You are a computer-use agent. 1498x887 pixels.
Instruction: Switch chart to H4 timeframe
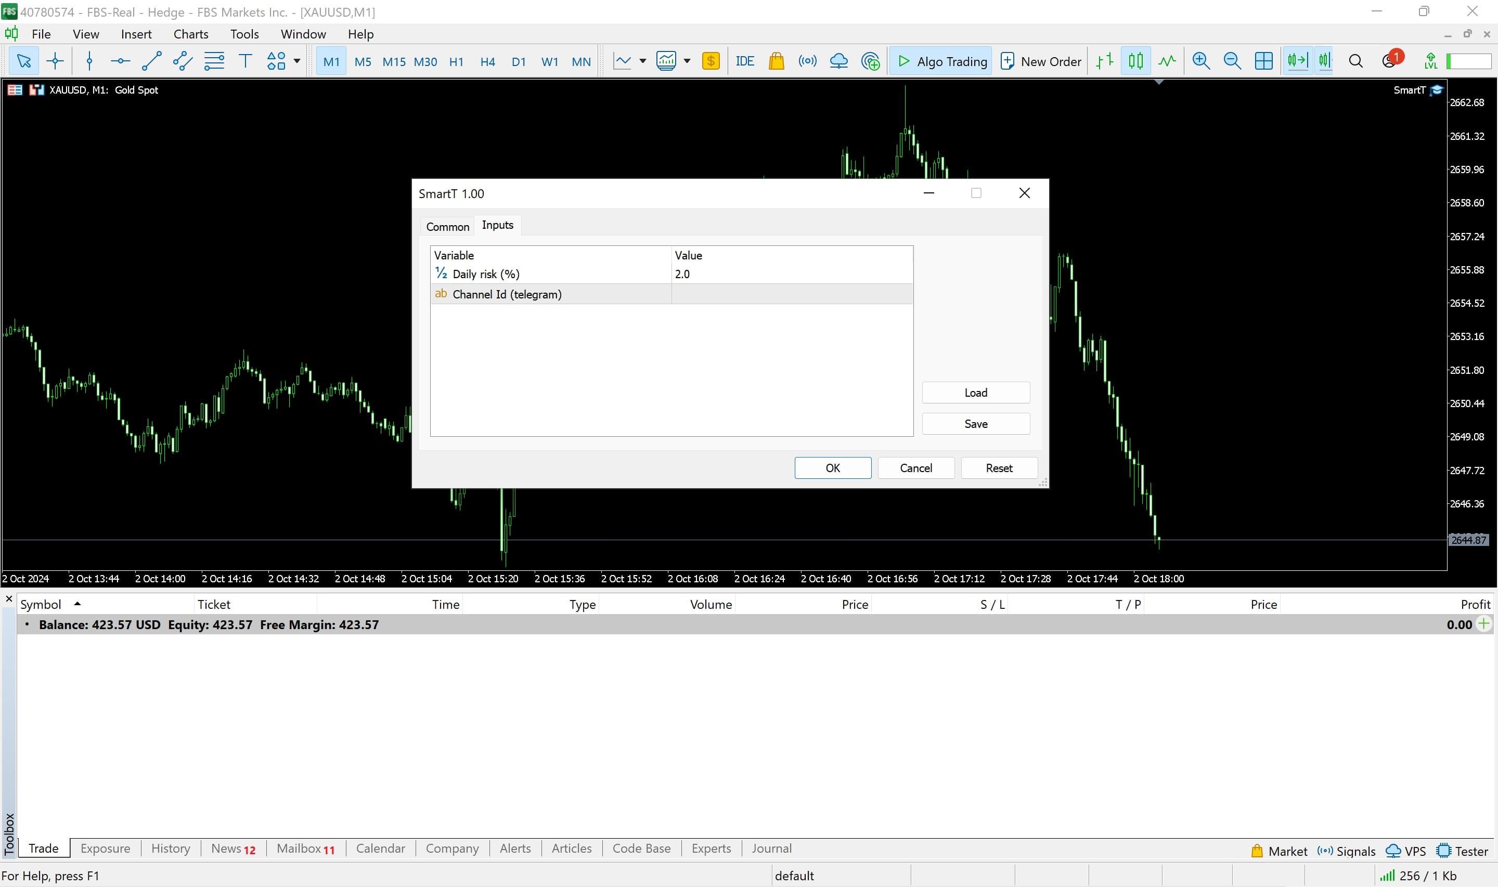pos(488,61)
